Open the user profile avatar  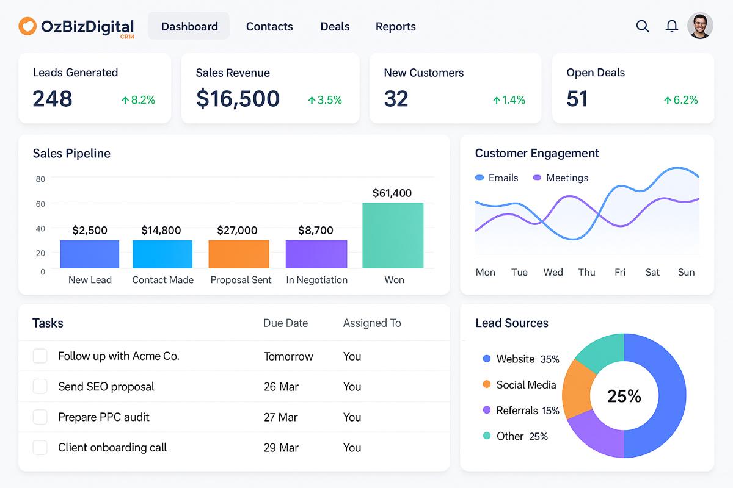pos(700,26)
